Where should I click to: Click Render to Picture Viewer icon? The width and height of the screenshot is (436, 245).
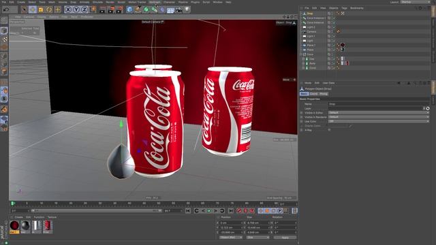point(111,10)
